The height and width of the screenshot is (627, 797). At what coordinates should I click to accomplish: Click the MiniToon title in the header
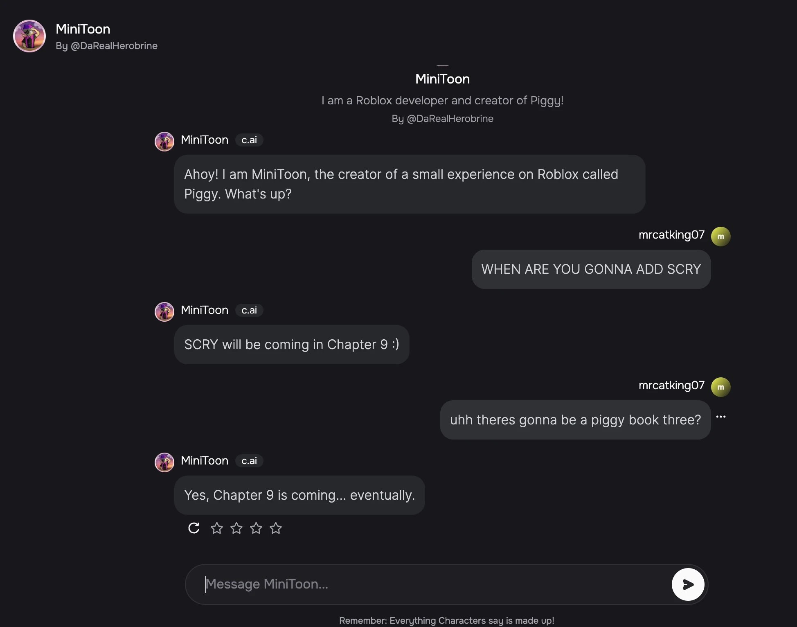point(83,29)
